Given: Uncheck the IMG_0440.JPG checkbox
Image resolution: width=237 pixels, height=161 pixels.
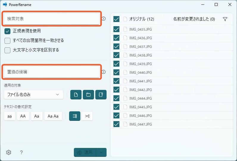Looking at the screenshot, I should coord(116,72).
